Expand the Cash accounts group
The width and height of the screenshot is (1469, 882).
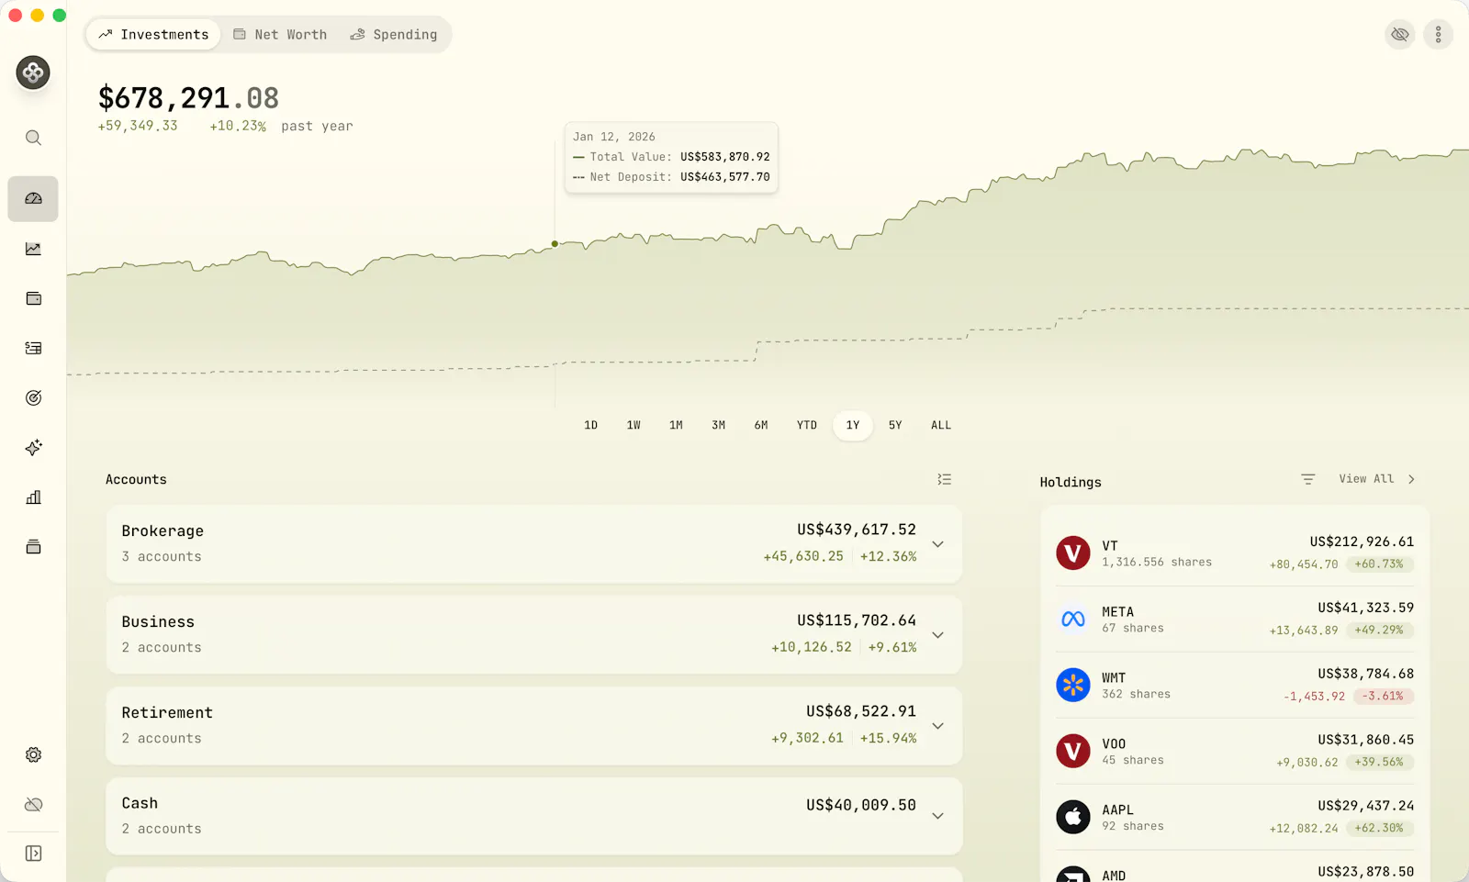pos(937,816)
